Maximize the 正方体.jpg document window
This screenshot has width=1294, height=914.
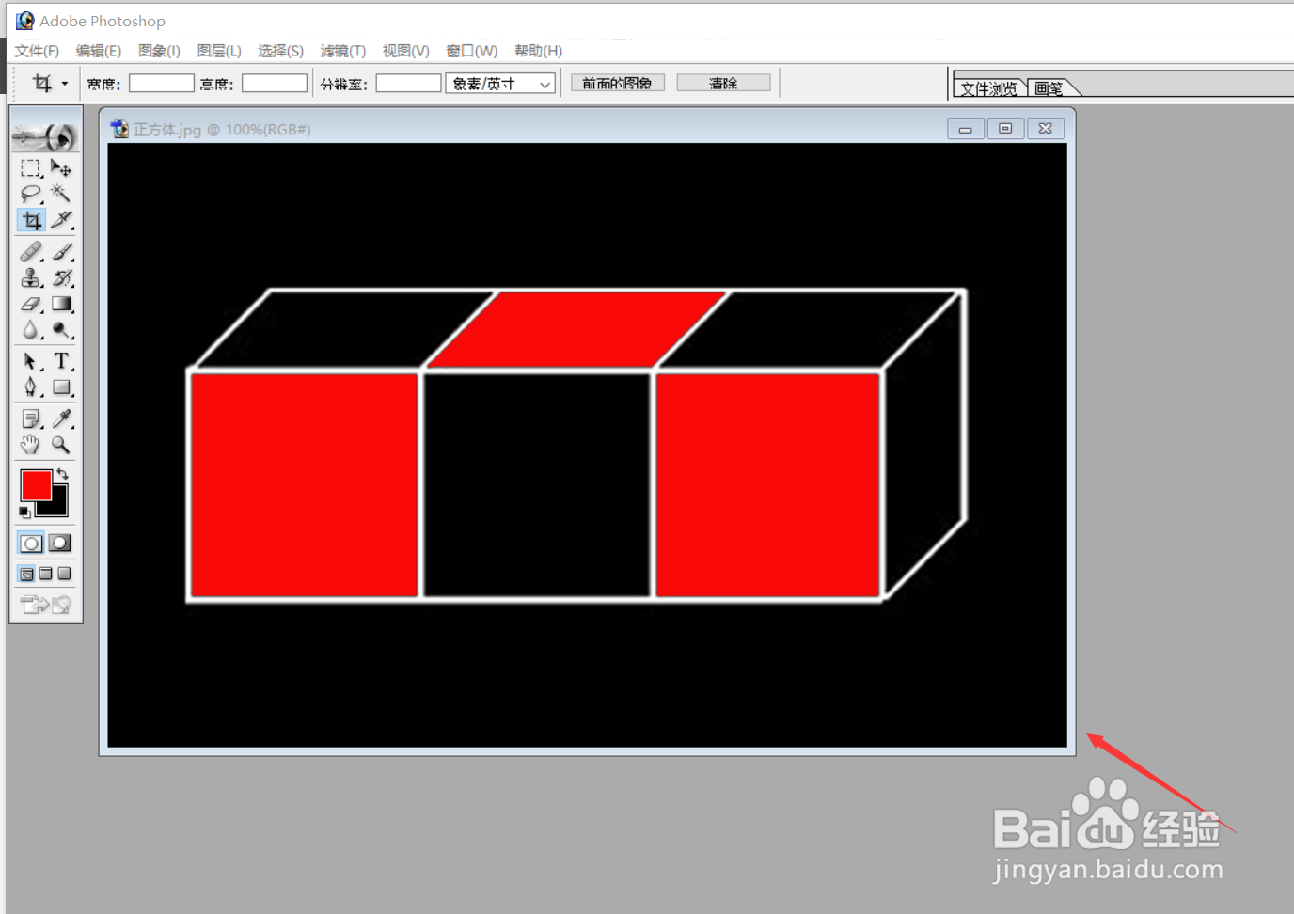point(1005,129)
